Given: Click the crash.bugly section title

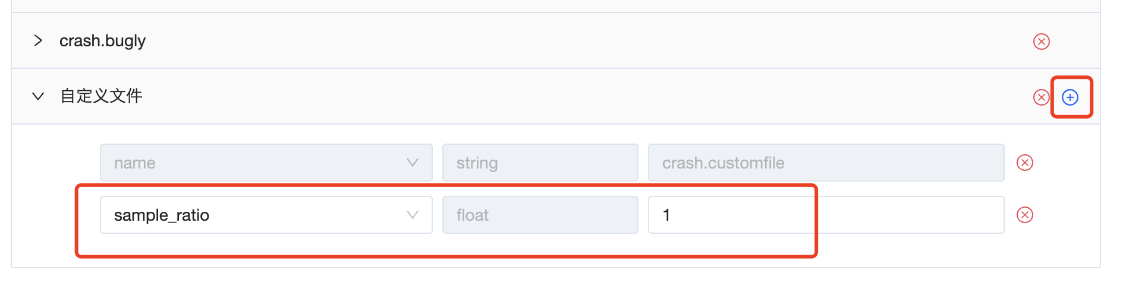Looking at the screenshot, I should 102,40.
